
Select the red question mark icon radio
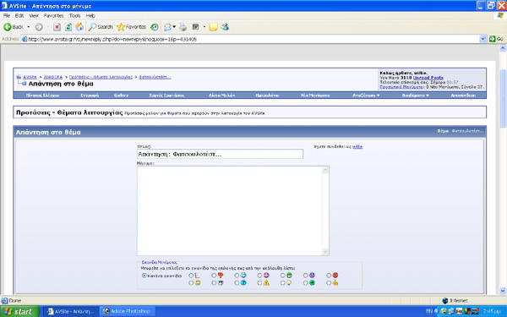tap(214, 276)
